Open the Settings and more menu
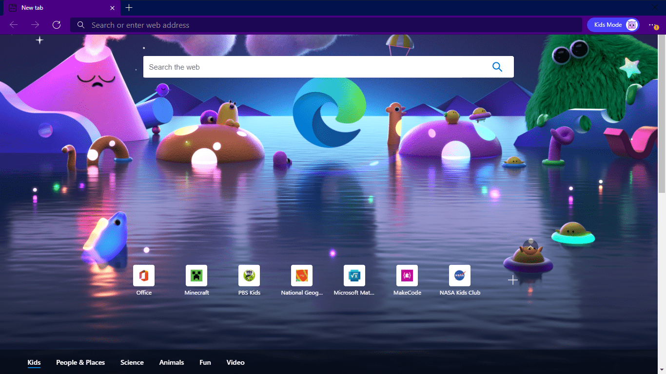Screen dimensions: 666x374 652,25
